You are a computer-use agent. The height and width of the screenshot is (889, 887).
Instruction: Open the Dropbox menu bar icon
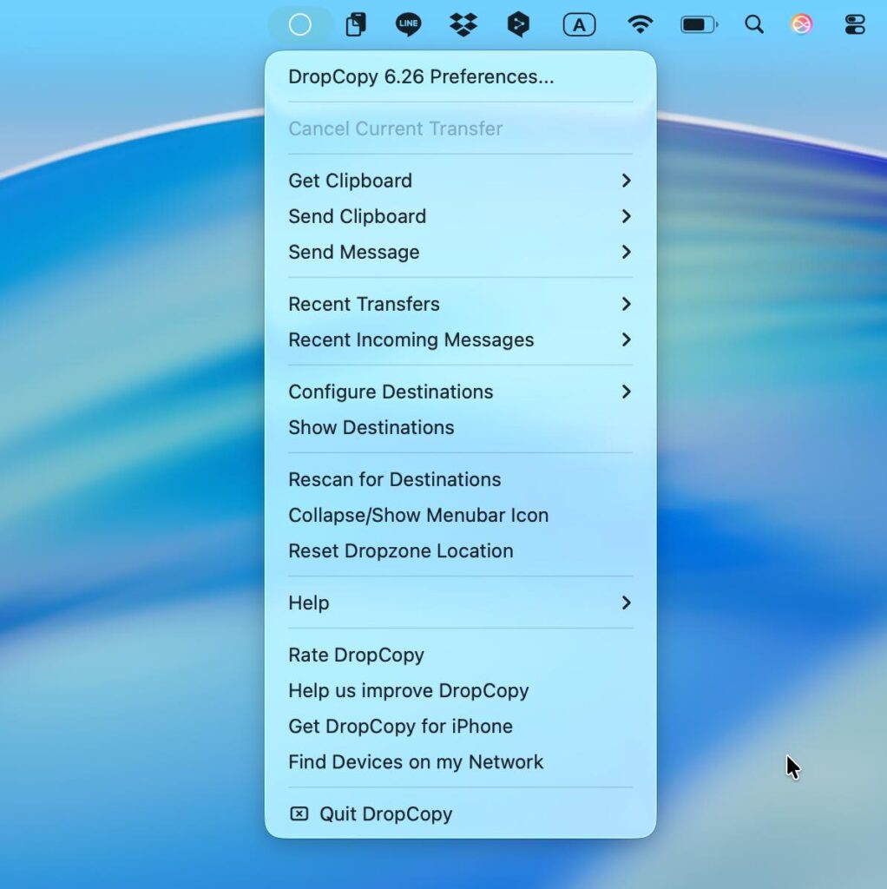(x=463, y=25)
